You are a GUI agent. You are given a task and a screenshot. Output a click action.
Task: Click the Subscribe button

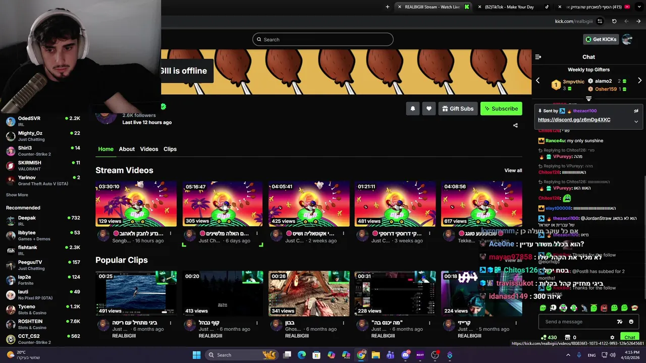point(501,108)
